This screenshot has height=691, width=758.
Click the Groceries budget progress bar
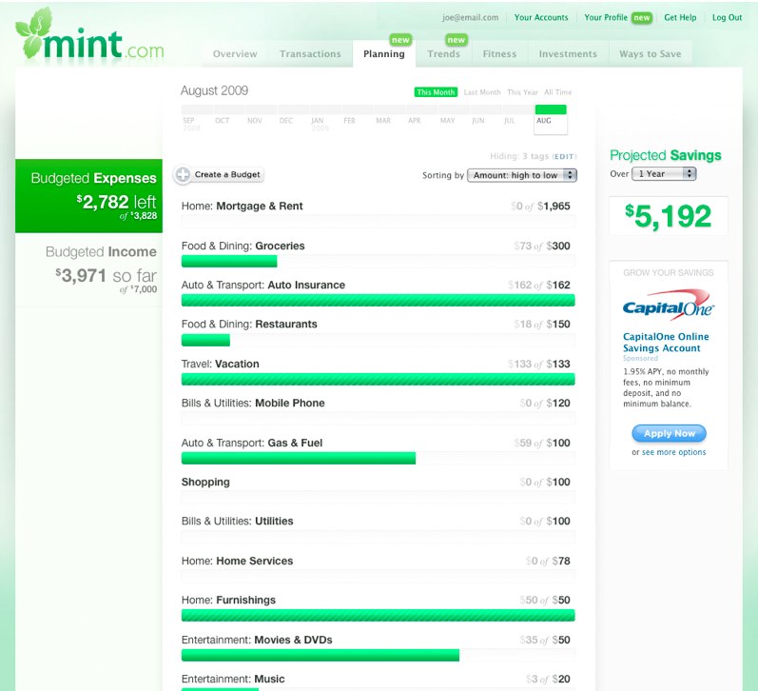pos(378,262)
